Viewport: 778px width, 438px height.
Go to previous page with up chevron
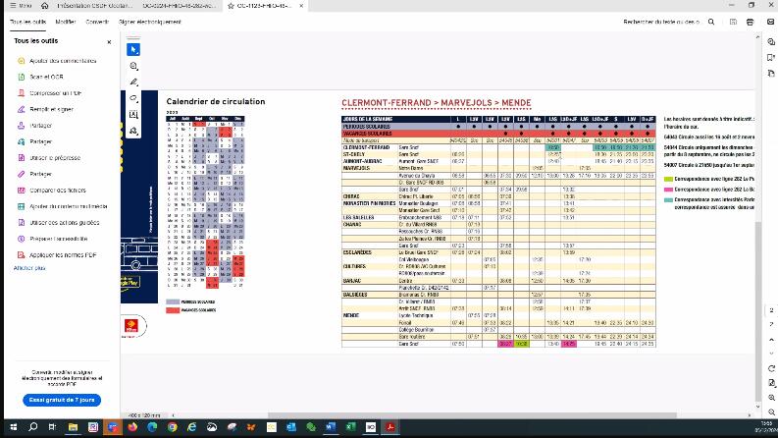coord(771,340)
